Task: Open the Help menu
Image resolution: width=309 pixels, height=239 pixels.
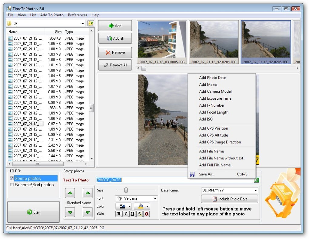Action: (x=95, y=15)
